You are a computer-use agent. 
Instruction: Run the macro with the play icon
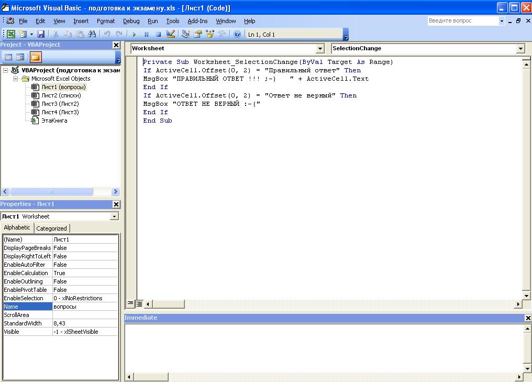tap(134, 35)
